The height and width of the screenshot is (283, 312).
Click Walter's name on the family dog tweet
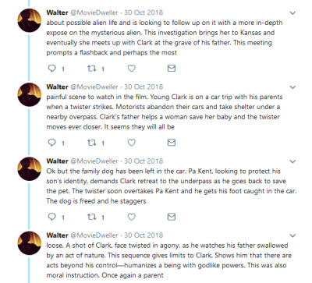click(x=57, y=161)
